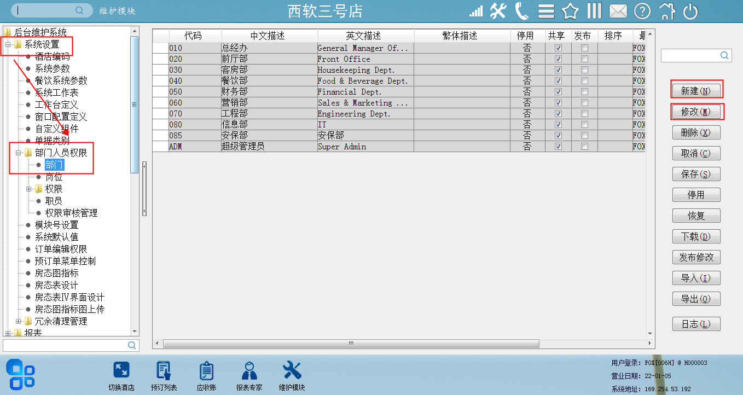Click the 导出(O) button
Screen dimensions: 743x395
[696, 299]
